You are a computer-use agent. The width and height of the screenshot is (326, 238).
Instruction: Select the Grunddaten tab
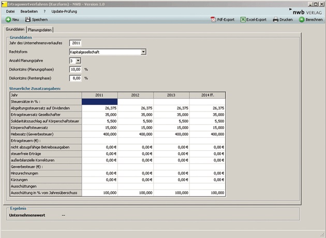(x=15, y=29)
